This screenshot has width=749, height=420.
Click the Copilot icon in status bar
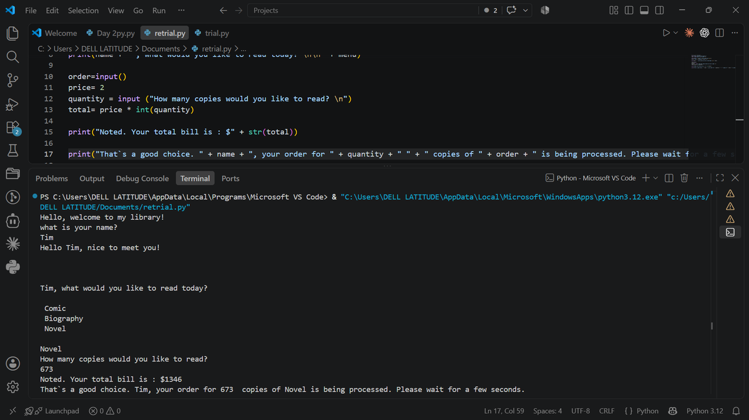pyautogui.click(x=673, y=411)
